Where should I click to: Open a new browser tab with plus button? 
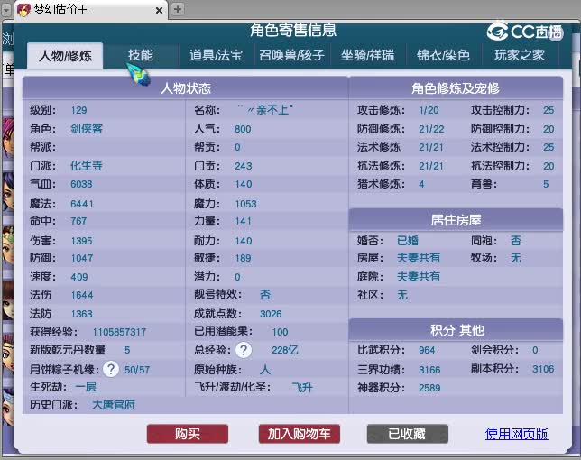[x=178, y=9]
